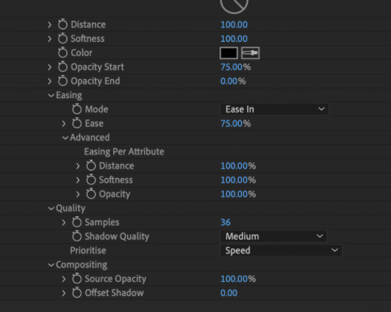Click the black Color swatch
Viewport: 391px width, 312px height.
pos(228,53)
